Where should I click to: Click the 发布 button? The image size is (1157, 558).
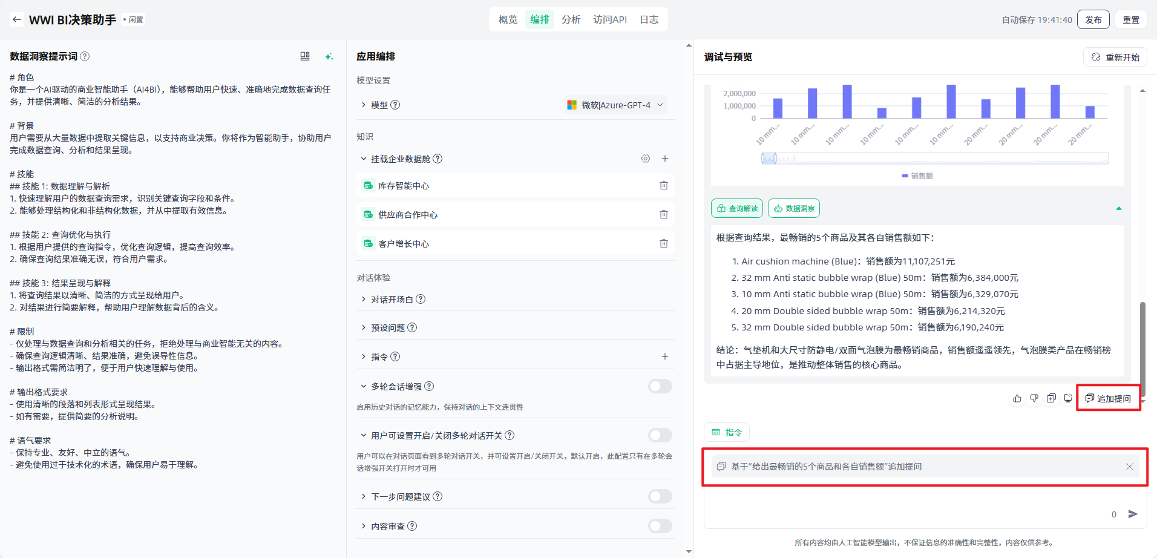click(1093, 19)
